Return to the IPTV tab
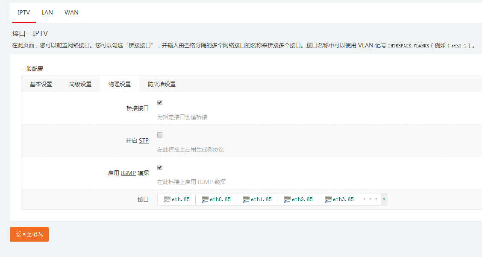The width and height of the screenshot is (482, 257). point(24,12)
